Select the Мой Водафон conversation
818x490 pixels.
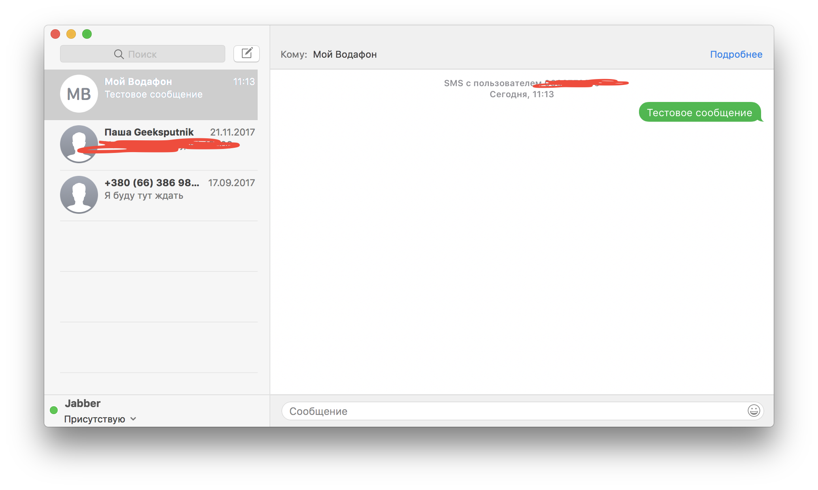coord(151,95)
